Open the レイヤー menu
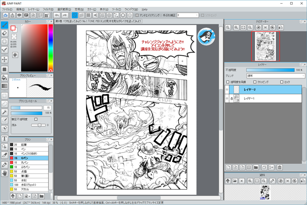This screenshot has height=205, width=307. tap(34, 9)
